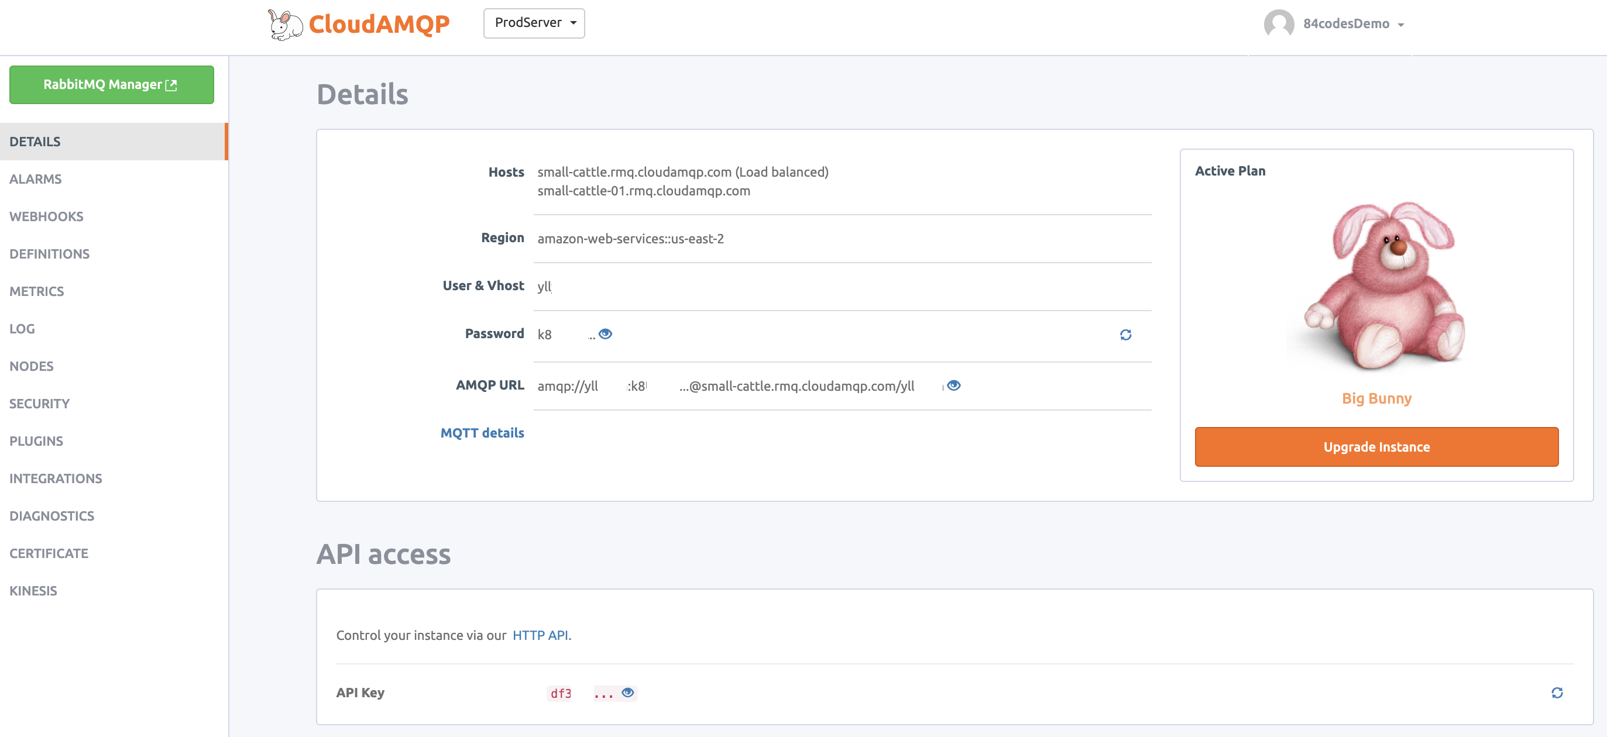1607x737 pixels.
Task: Click the 84codesDemo user avatar
Action: (x=1278, y=25)
